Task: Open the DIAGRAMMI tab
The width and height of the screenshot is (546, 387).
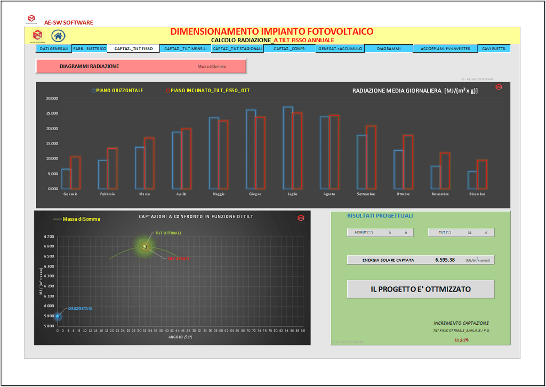Action: pyautogui.click(x=389, y=49)
